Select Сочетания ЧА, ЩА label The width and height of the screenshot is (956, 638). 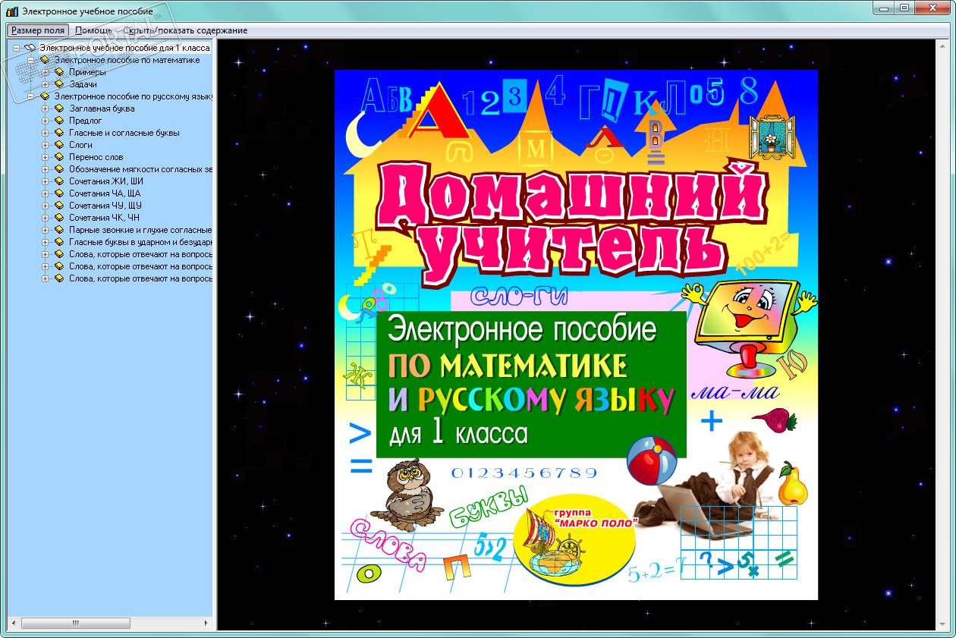105,193
